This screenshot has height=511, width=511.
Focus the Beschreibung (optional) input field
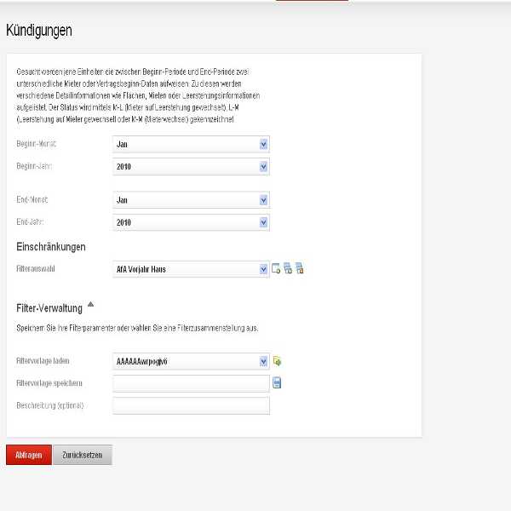point(191,405)
